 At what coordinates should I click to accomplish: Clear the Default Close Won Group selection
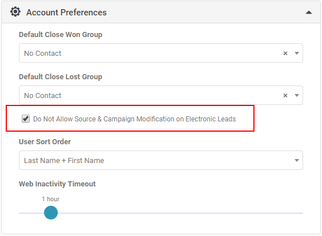pos(285,54)
